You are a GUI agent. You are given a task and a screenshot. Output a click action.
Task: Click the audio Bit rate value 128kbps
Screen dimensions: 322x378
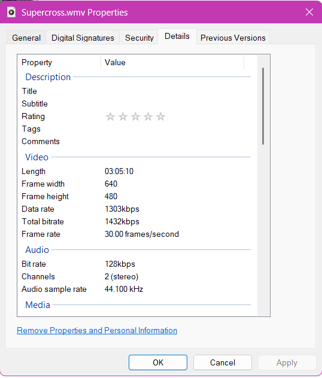tap(120, 264)
